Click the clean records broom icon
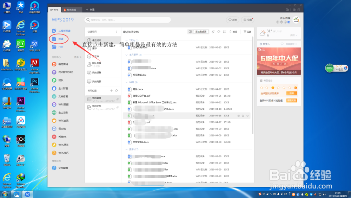The image size is (351, 198). pyautogui.click(x=213, y=32)
